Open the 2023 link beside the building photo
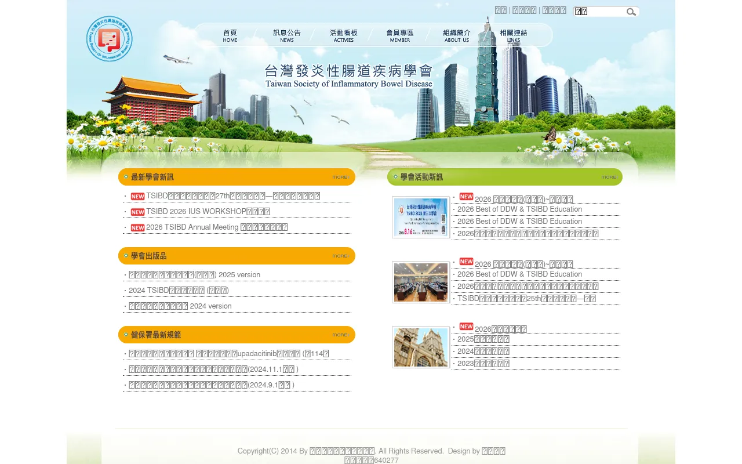Image resolution: width=742 pixels, height=464 pixels. (x=483, y=364)
